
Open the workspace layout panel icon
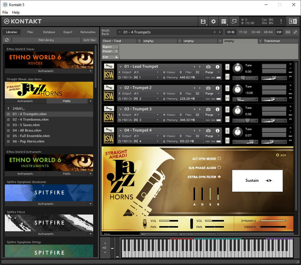coord(224,21)
